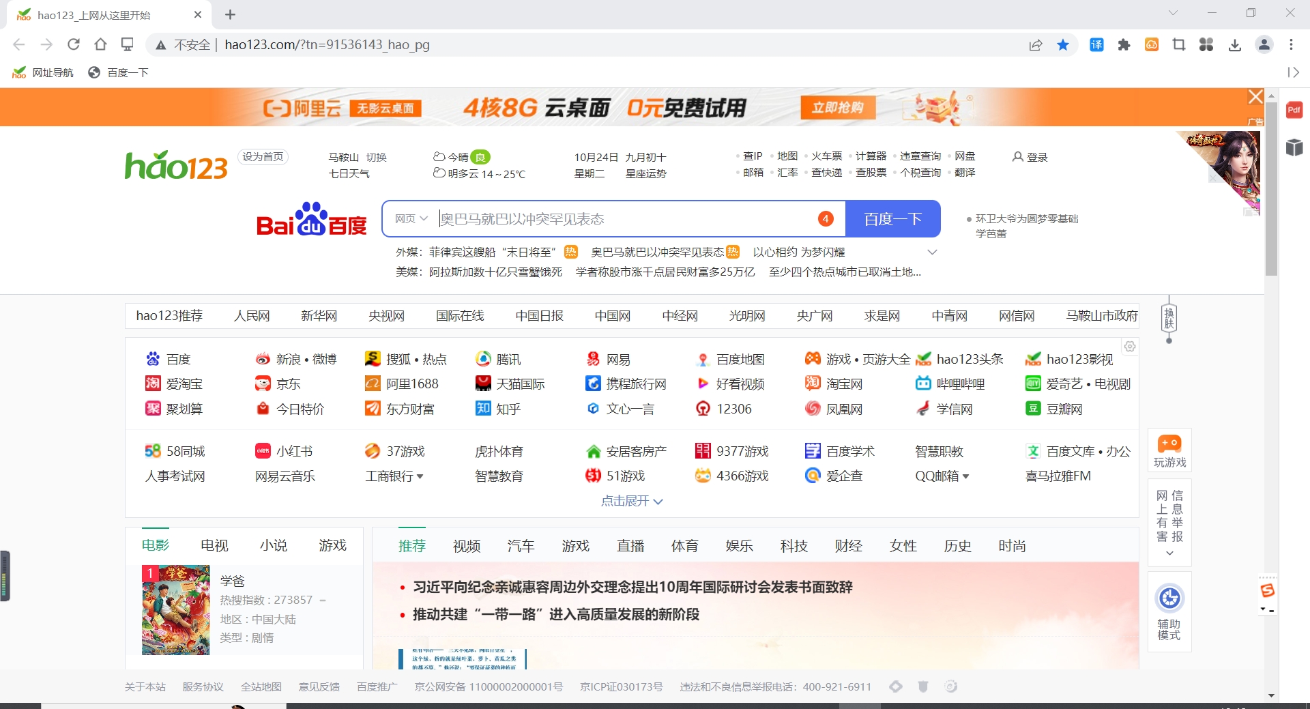
Task: Click the hao123 logo
Action: 176,165
